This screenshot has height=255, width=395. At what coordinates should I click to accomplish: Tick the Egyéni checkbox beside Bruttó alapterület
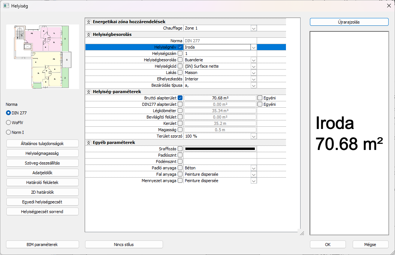pos(260,98)
